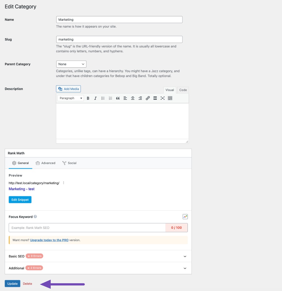Focus the Focus Keyword input field
The height and width of the screenshot is (291, 282).
[x=87, y=228]
